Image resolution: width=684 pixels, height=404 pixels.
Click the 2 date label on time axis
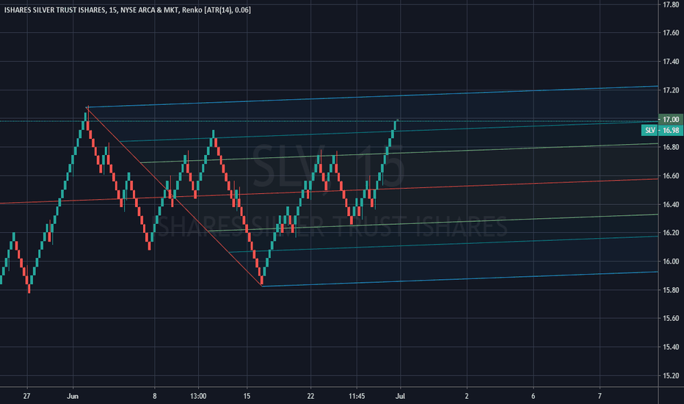[467, 396]
